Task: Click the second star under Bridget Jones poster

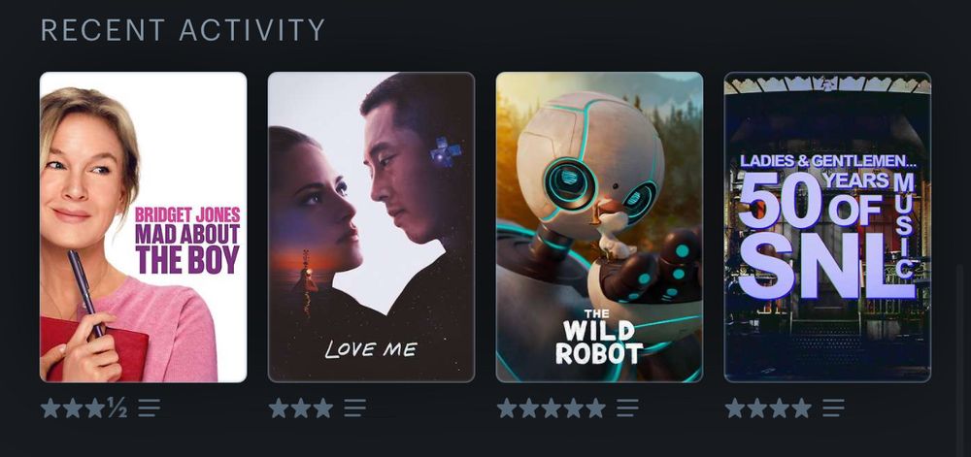Action: point(73,408)
